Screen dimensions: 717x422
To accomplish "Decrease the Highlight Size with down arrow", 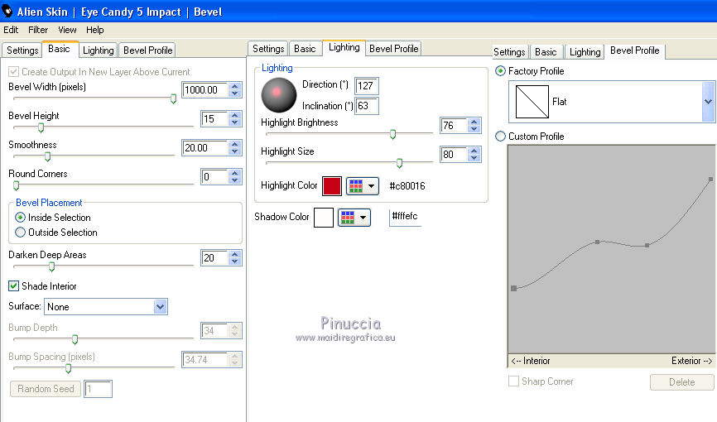I will coord(474,158).
